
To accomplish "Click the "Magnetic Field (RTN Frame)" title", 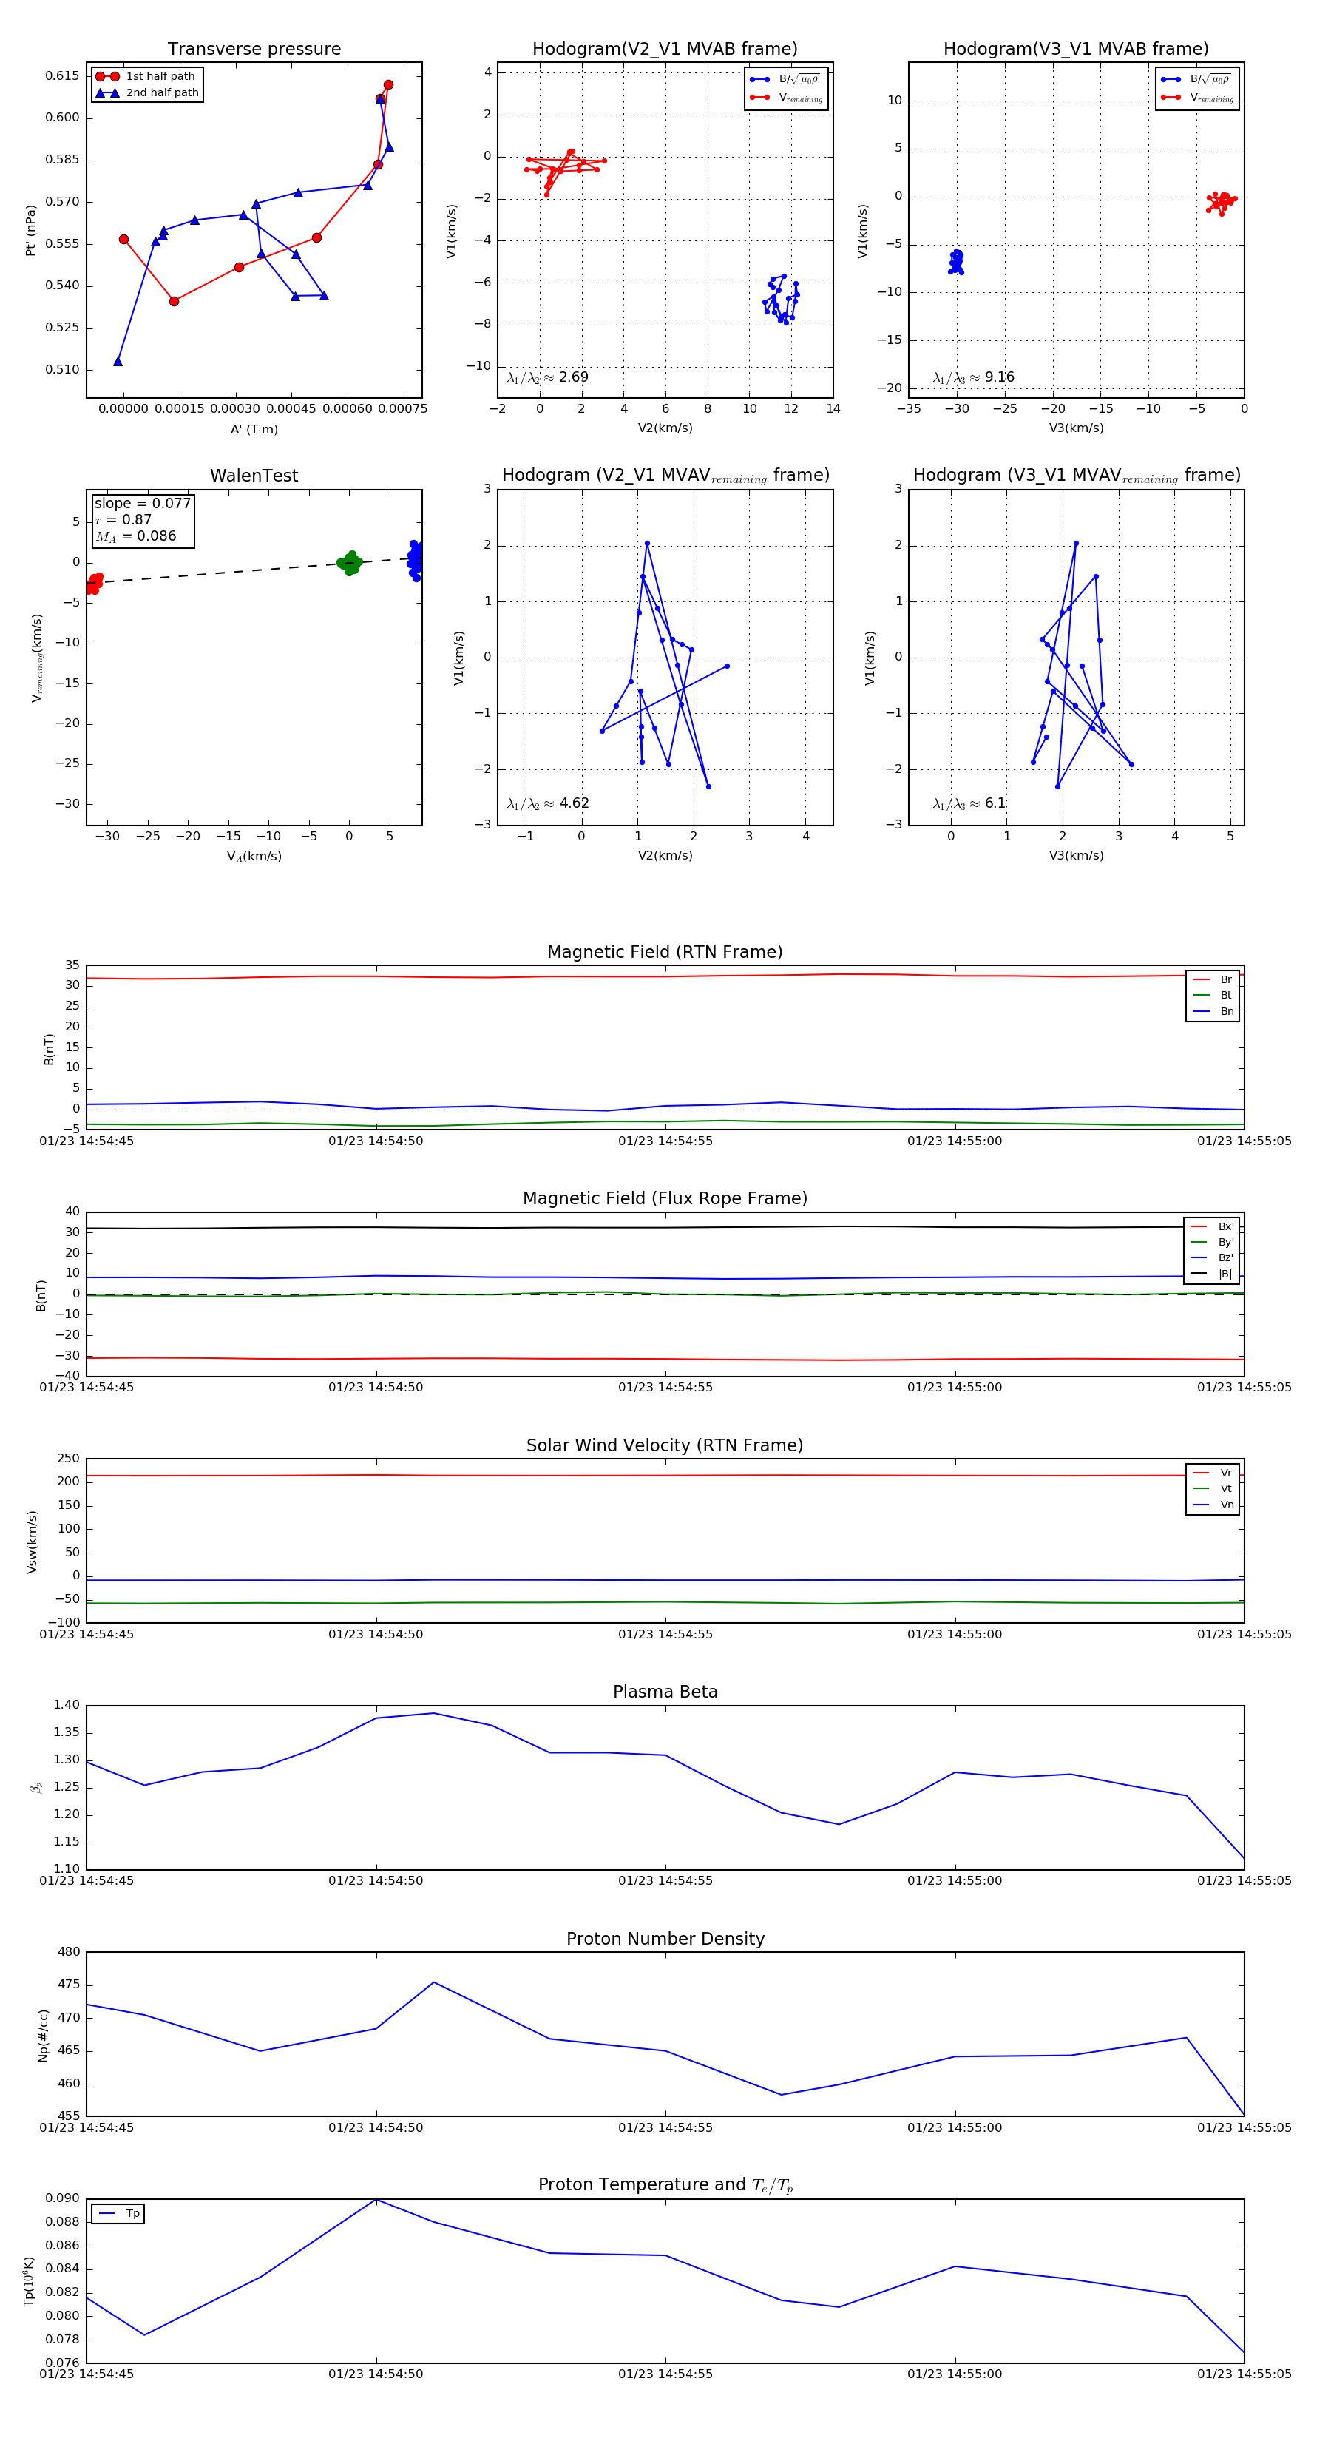I will 665,952.
